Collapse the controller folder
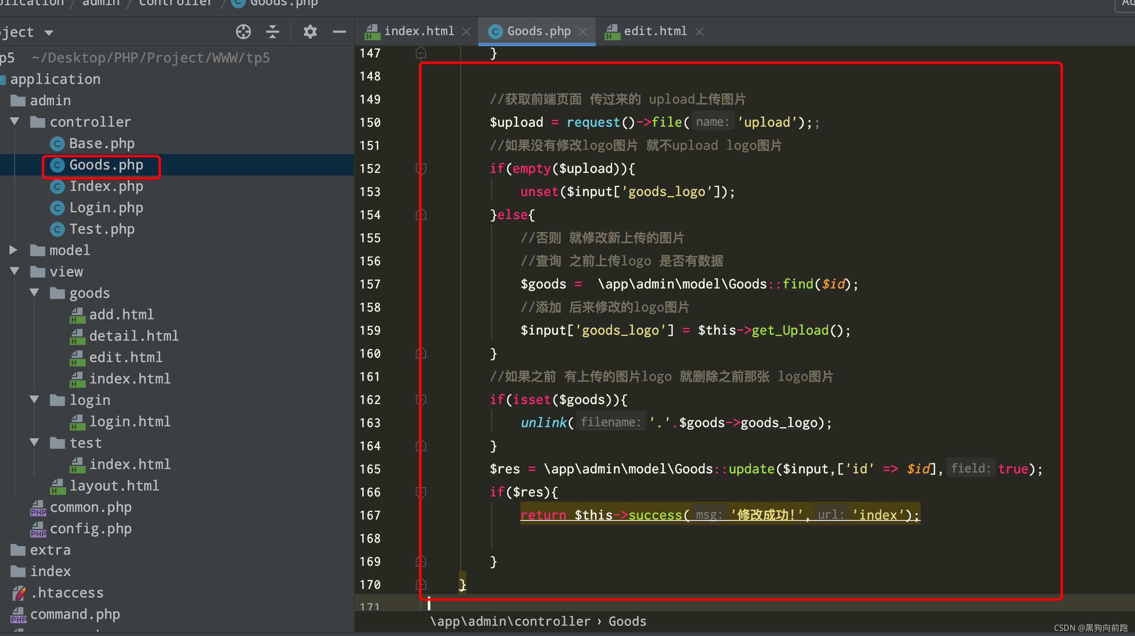Image resolution: width=1135 pixels, height=636 pixels. pyautogui.click(x=15, y=122)
